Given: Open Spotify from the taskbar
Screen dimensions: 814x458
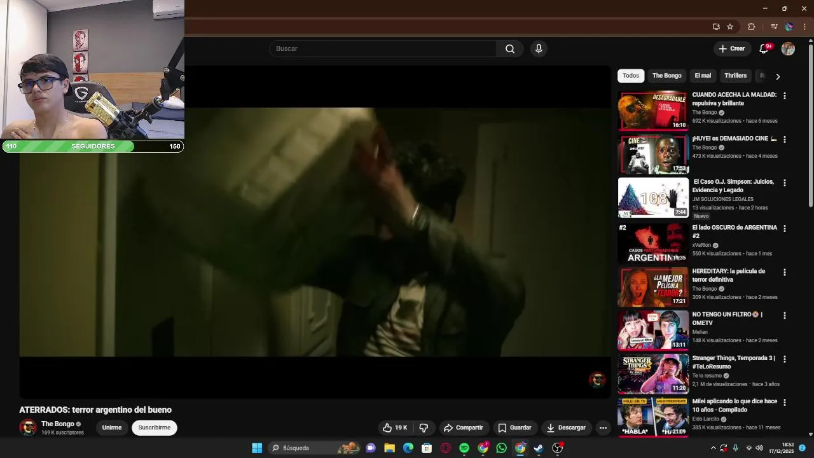Looking at the screenshot, I should [464, 448].
